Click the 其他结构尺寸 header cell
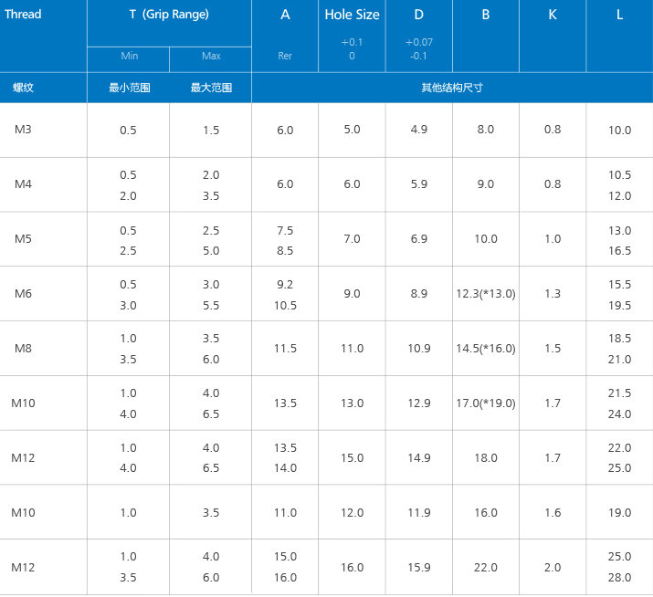 pos(451,89)
